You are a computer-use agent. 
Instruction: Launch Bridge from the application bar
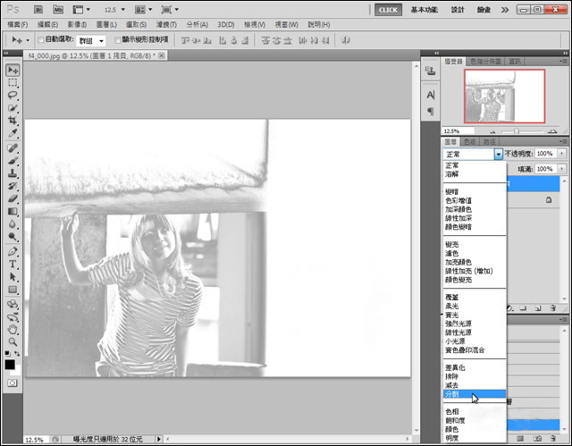(x=38, y=10)
